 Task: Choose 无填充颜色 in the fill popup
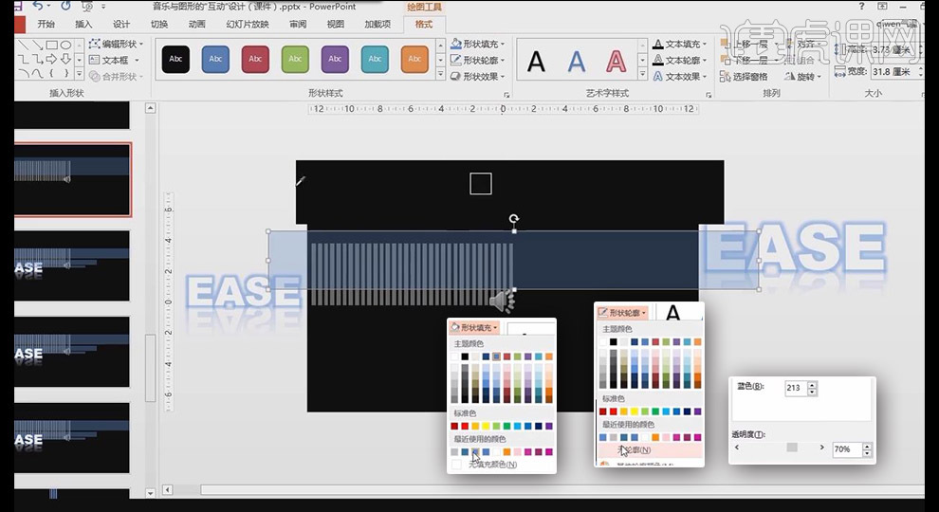tap(491, 465)
